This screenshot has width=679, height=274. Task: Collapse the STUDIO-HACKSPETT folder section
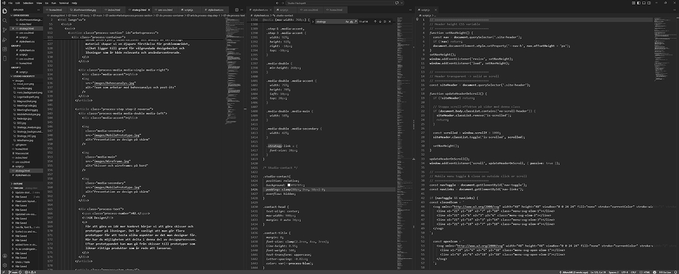[x=26, y=77]
